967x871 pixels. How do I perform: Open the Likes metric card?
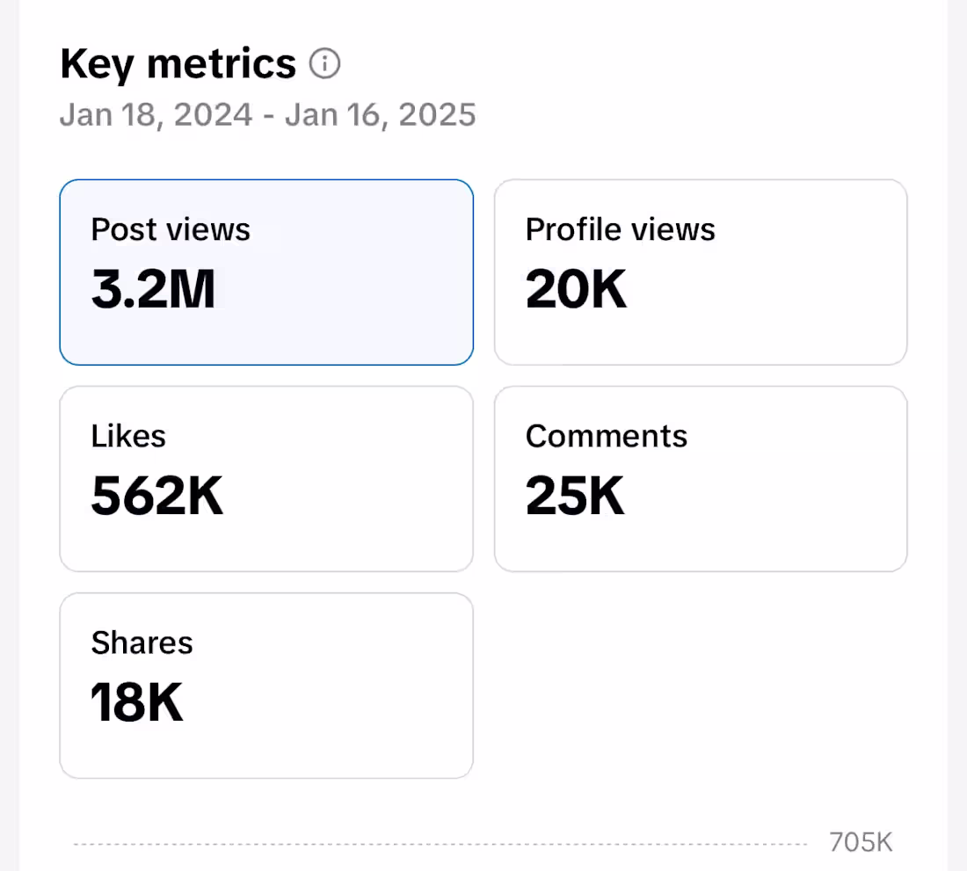(x=266, y=479)
